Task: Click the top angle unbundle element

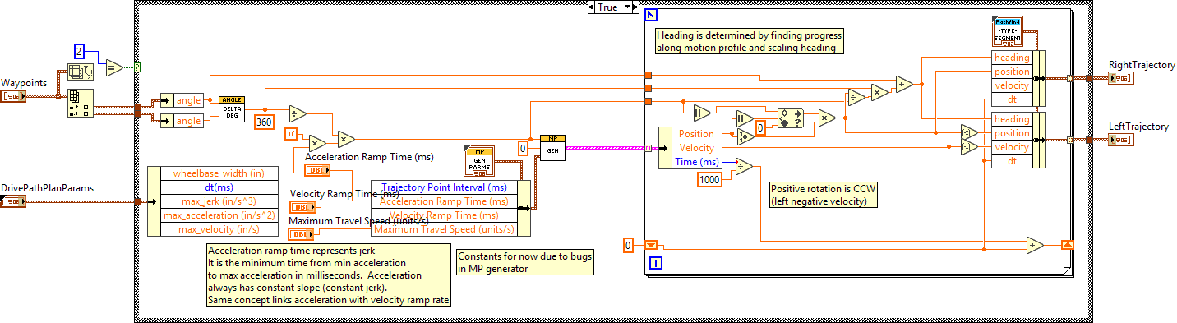Action: pos(189,100)
